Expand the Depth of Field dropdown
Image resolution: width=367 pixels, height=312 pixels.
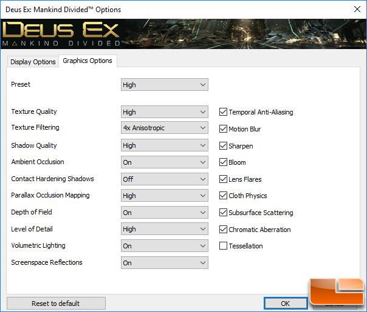pyautogui.click(x=164, y=213)
